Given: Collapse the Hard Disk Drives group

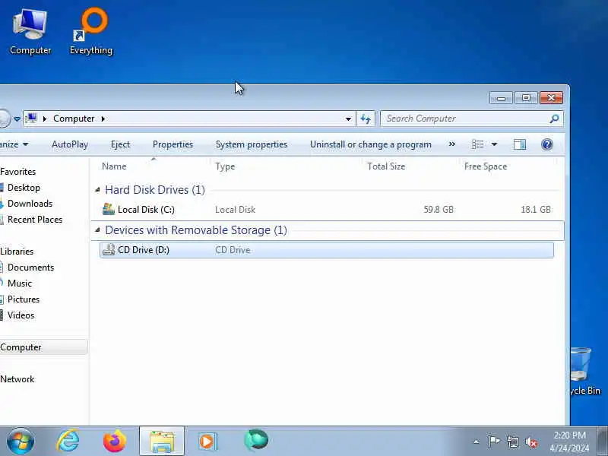Looking at the screenshot, I should [97, 189].
